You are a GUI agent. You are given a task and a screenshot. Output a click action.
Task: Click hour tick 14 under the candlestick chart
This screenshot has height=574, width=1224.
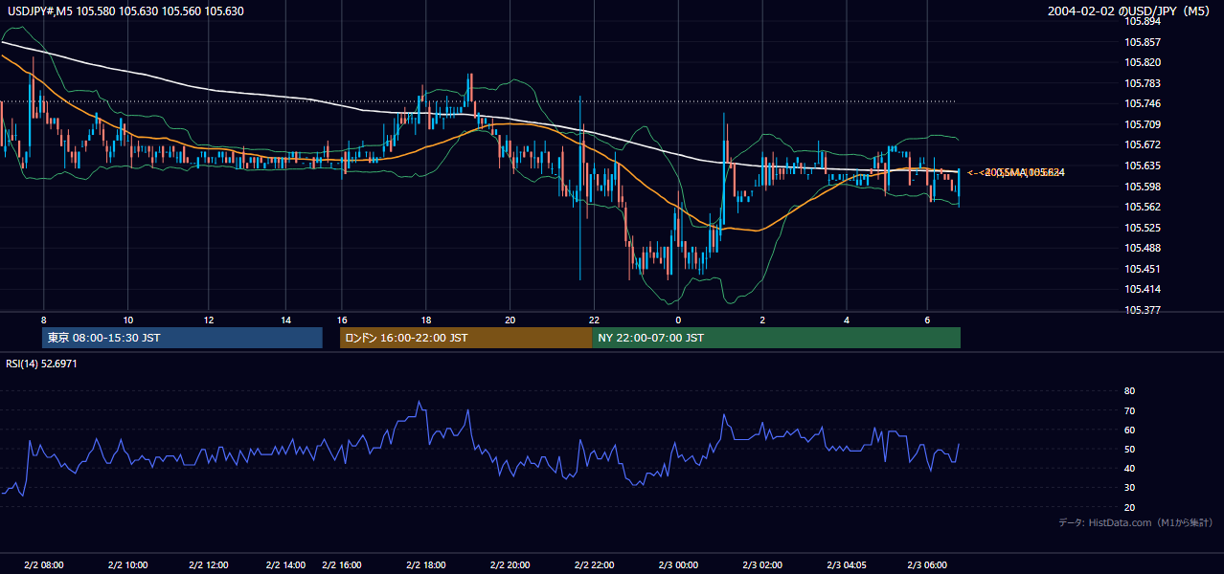285,320
